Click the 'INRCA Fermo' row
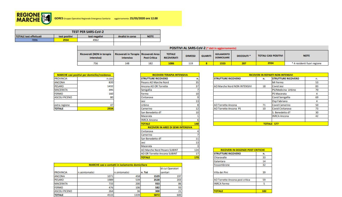 pos(243,184)
